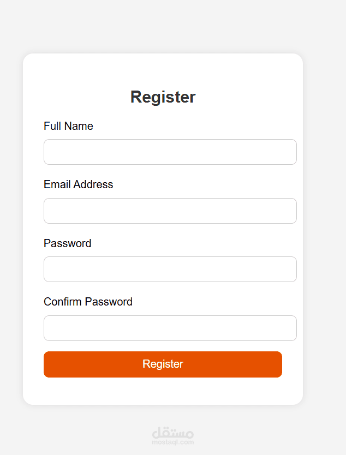This screenshot has height=455, width=346.
Task: Click the Arabic lettering in the mostaql watermark
Action: pyautogui.click(x=172, y=432)
